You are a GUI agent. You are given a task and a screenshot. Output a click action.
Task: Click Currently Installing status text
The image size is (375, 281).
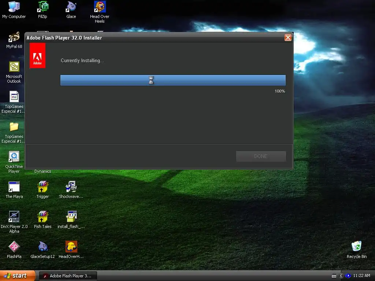[82, 60]
